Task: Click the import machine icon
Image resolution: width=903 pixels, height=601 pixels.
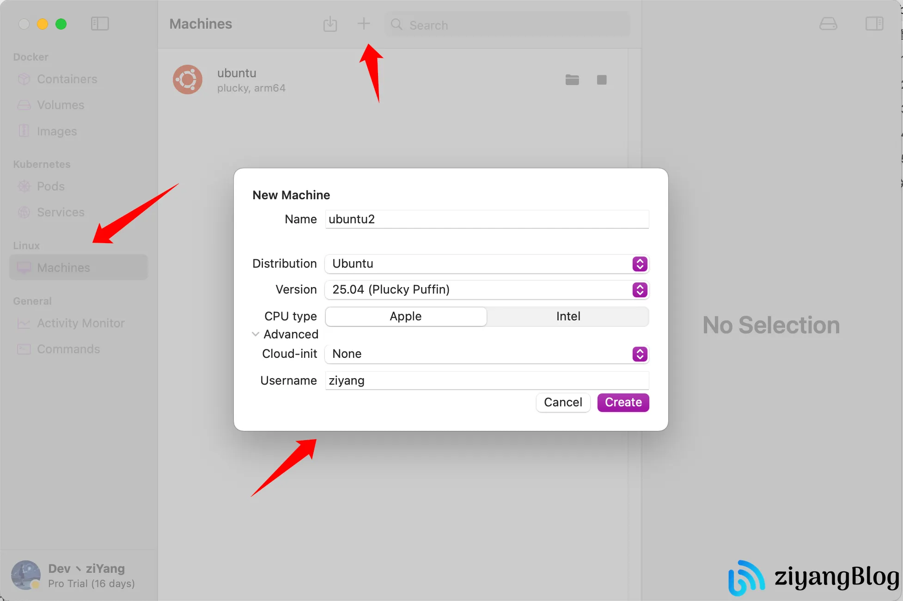Action: pyautogui.click(x=330, y=24)
